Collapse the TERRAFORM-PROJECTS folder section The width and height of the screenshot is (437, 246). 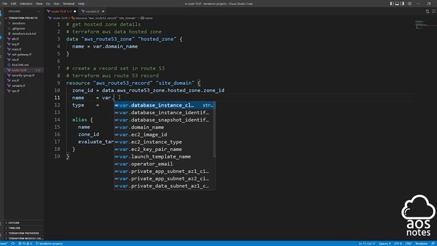point(24,18)
